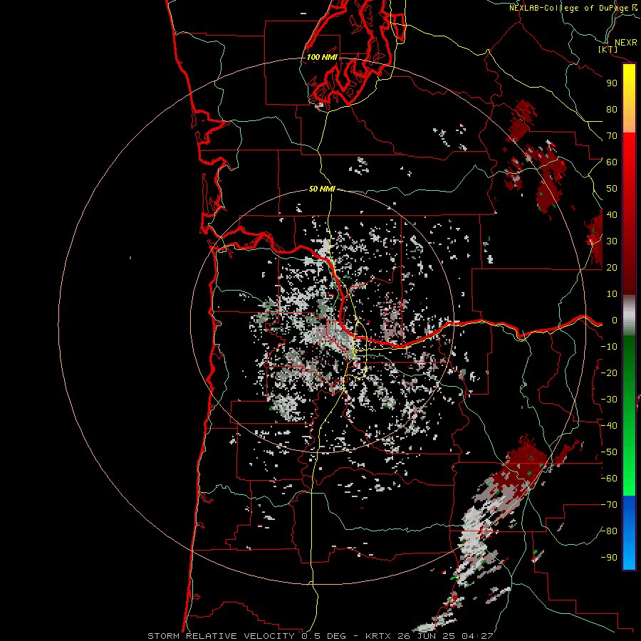
Task: Select the -30 scale label
Action: (x=609, y=400)
